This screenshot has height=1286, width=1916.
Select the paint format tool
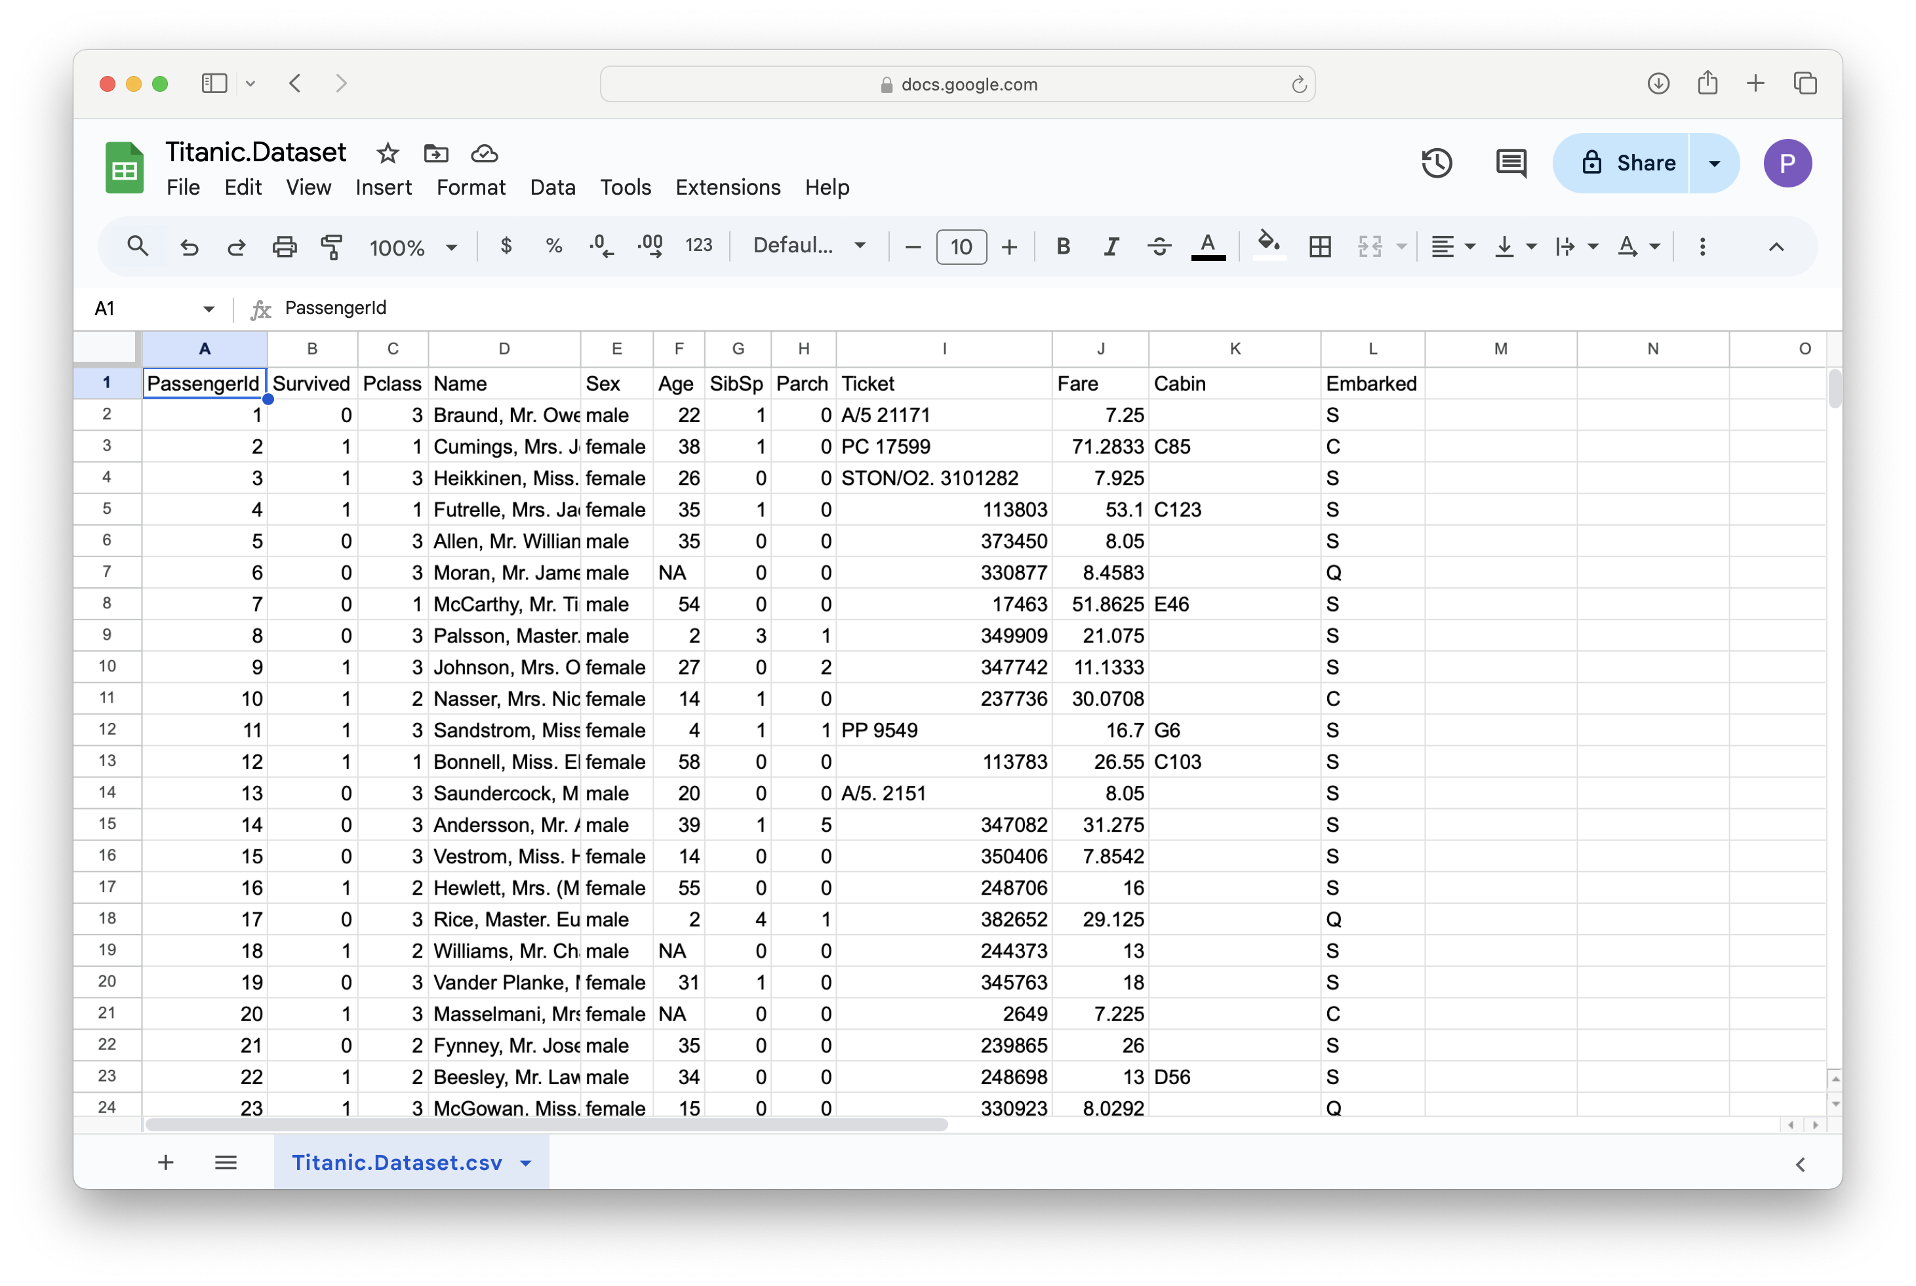332,246
